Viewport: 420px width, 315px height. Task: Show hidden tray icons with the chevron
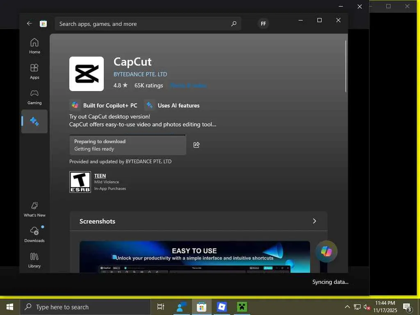(x=347, y=307)
